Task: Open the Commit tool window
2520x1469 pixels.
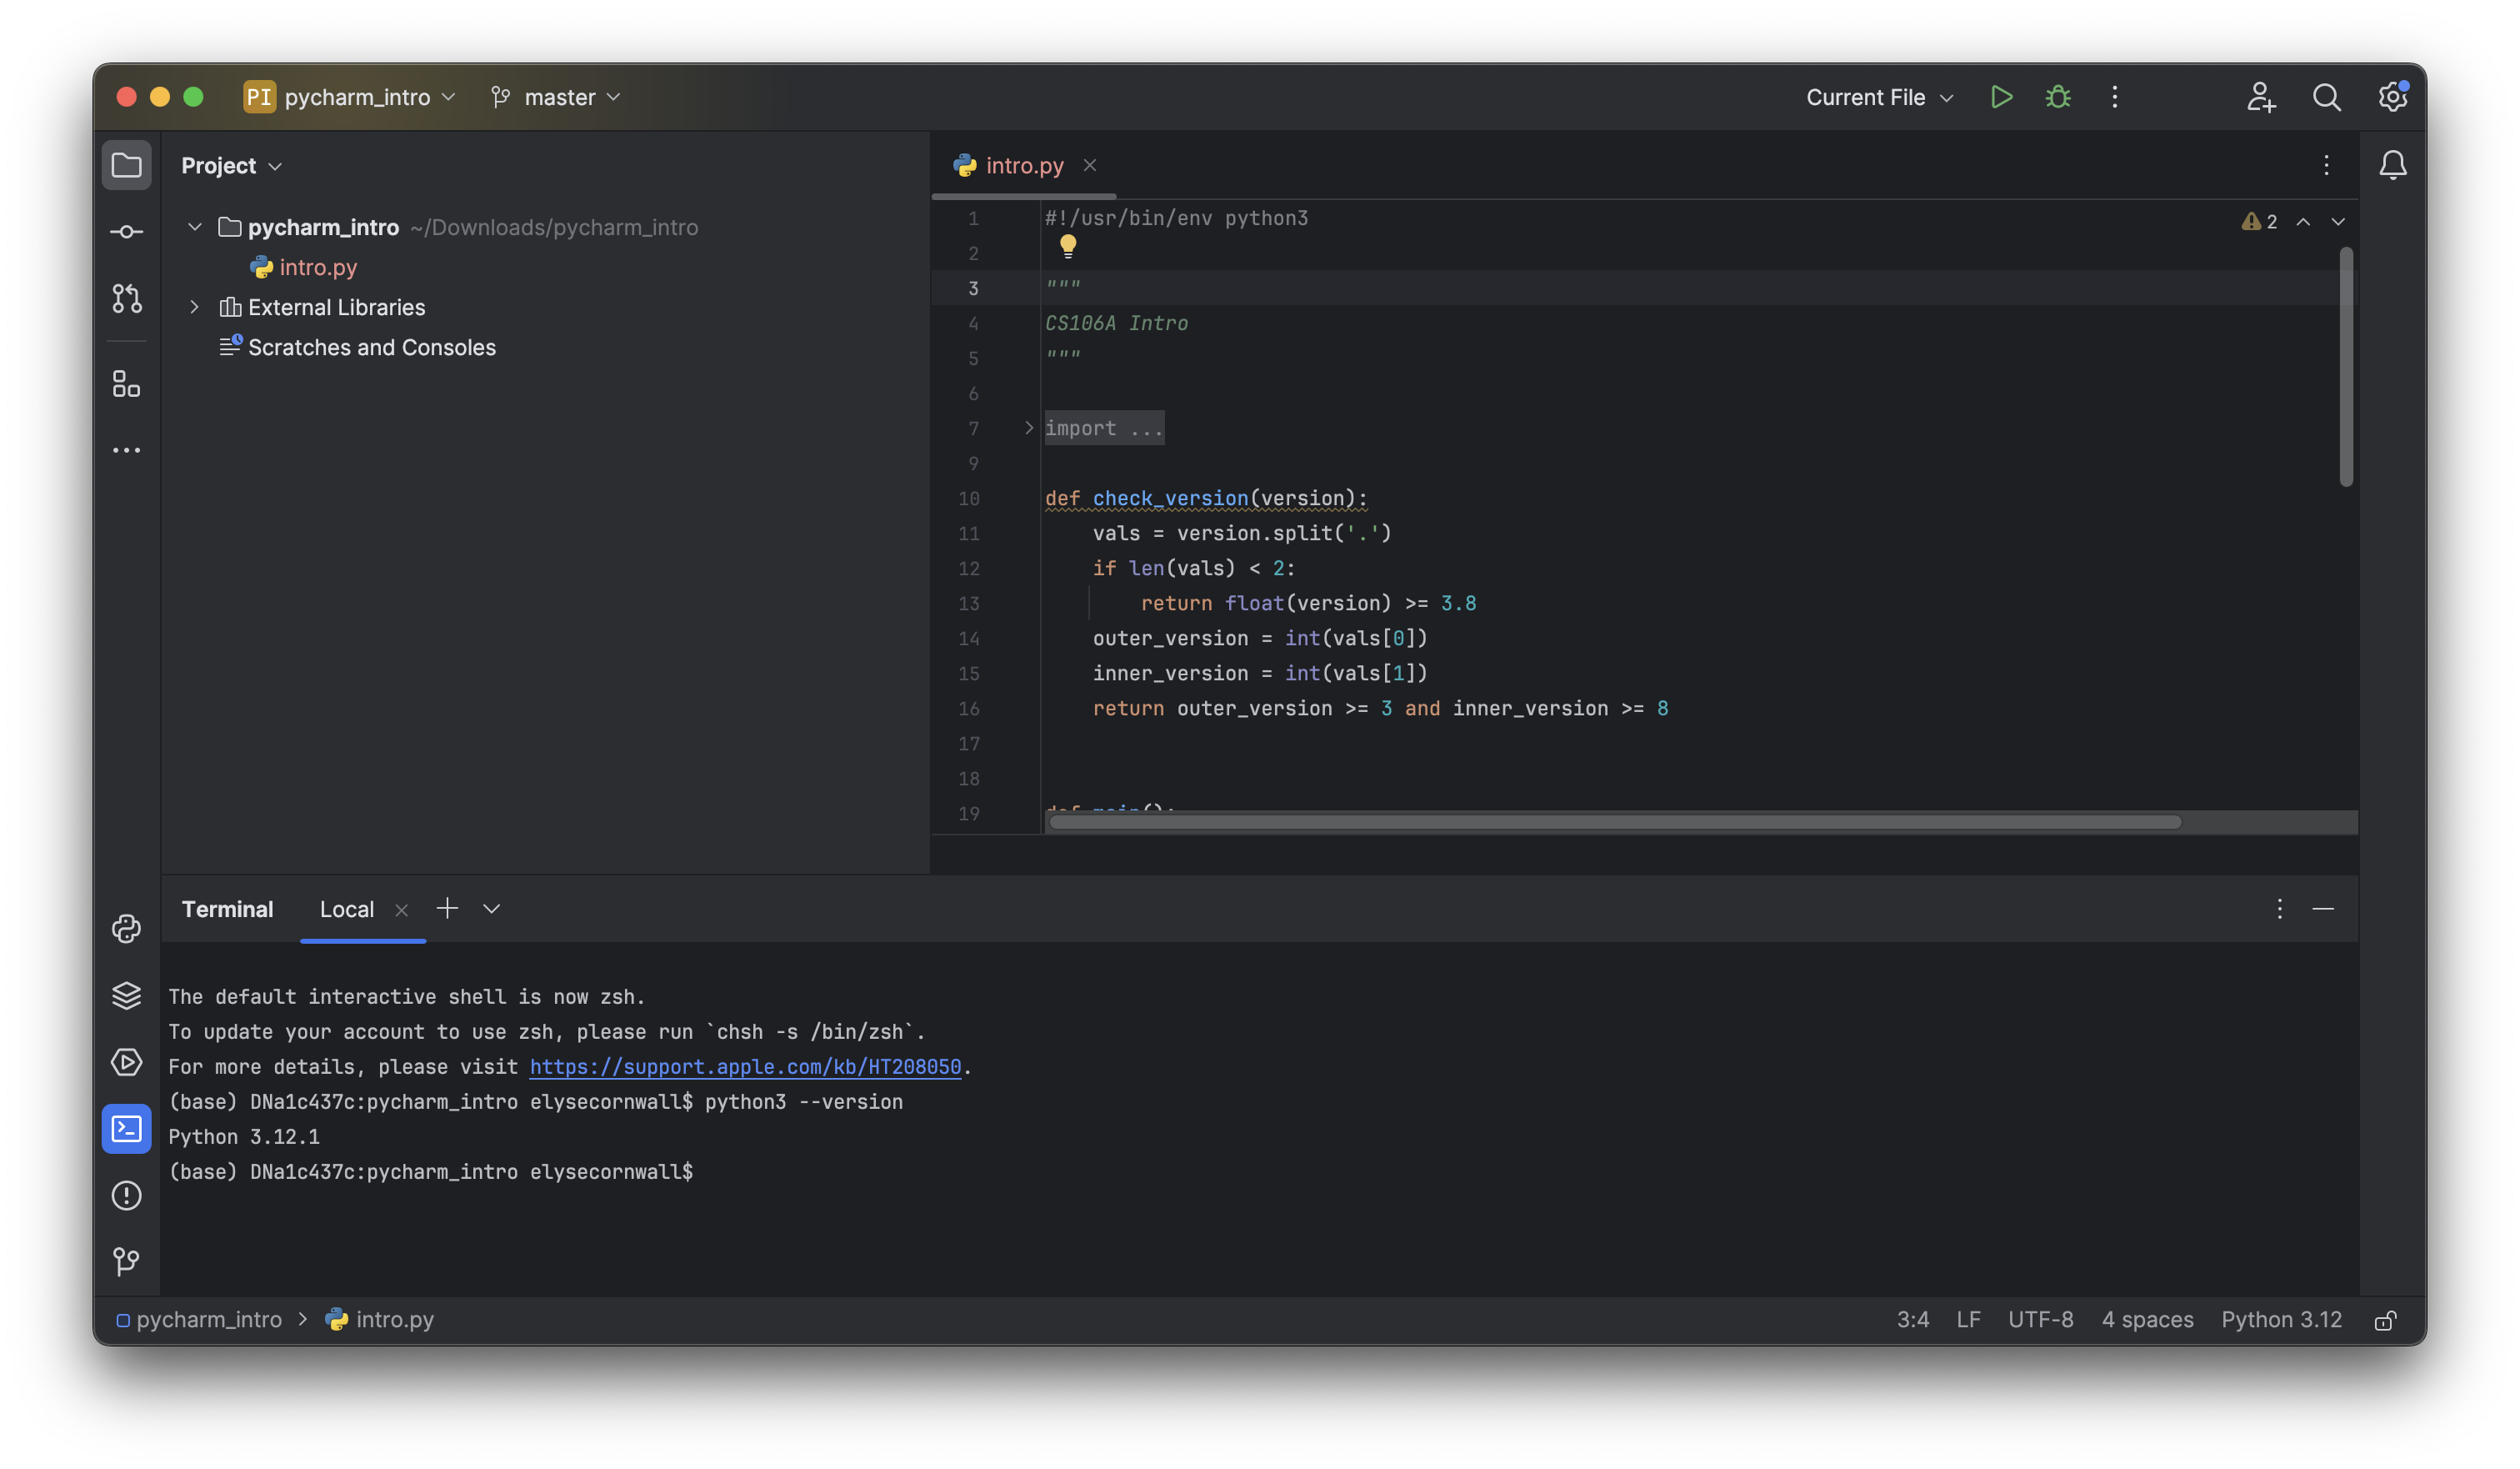Action: (126, 232)
